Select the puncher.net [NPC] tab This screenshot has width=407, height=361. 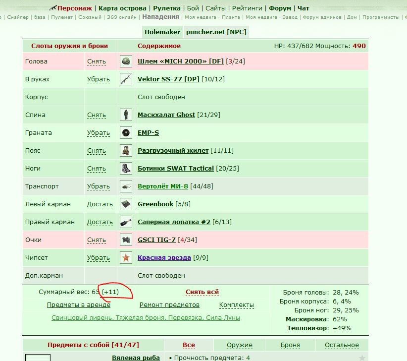click(x=216, y=32)
